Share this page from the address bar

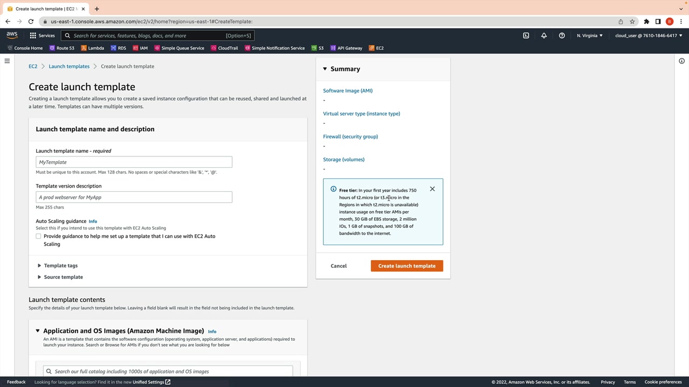coord(621,21)
